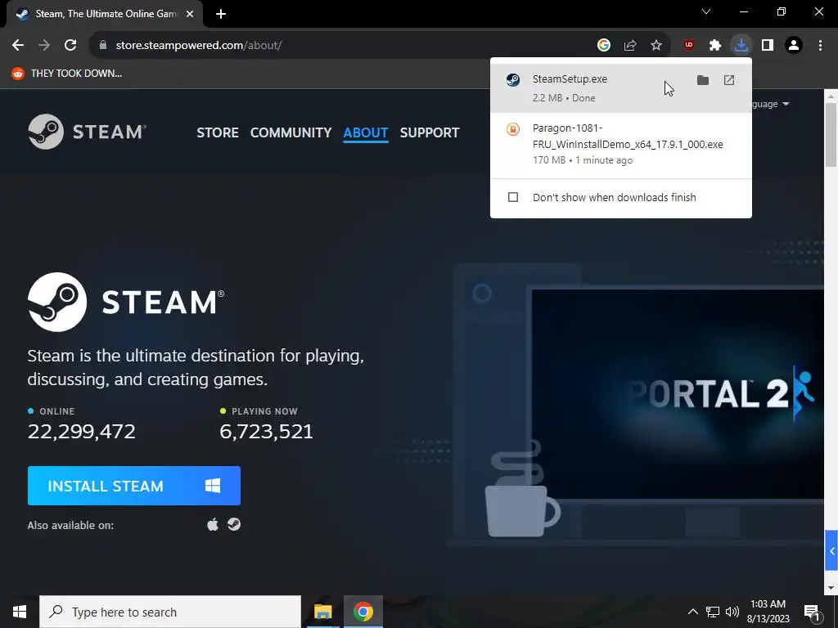Click the large STEAM logo in hero

[x=126, y=302]
